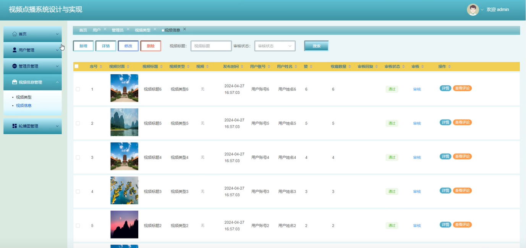Viewport: 526px width, 248px height.
Task: Click the icon beside 管理员管理
Action: click(x=15, y=66)
